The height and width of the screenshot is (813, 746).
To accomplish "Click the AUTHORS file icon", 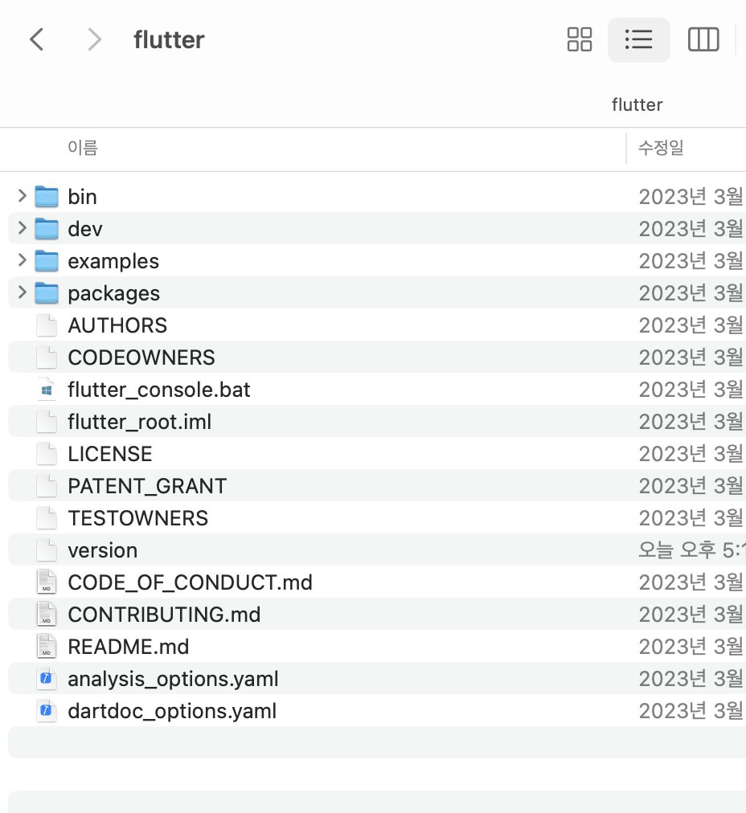I will [47, 325].
